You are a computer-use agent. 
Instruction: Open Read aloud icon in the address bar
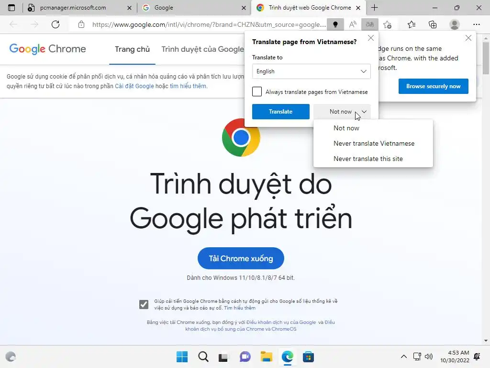353,24
